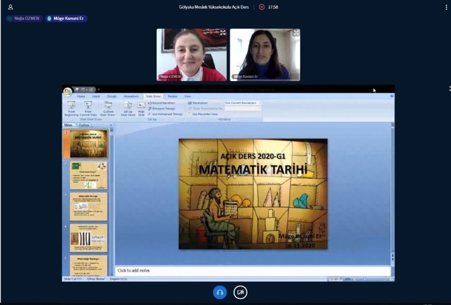Screen dimensions: 451x305
Task: Click From Current Slide
Action: (88, 108)
